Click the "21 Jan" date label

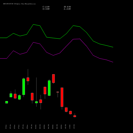click(x=6, y=127)
